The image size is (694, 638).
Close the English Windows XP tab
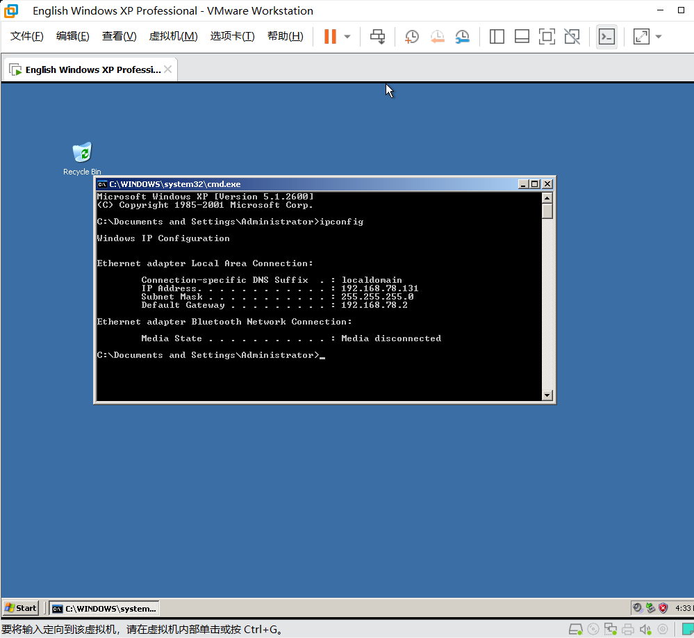tap(167, 69)
